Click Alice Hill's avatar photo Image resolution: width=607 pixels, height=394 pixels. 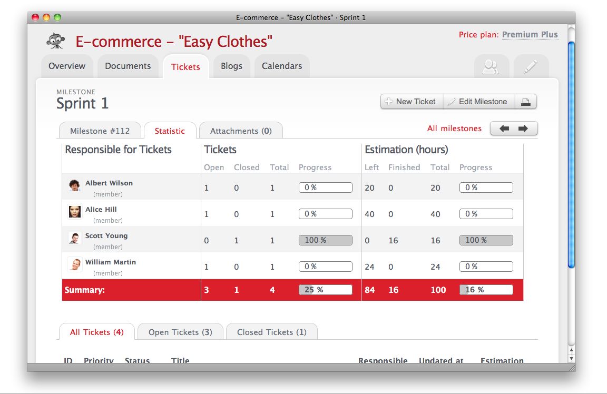click(x=74, y=211)
